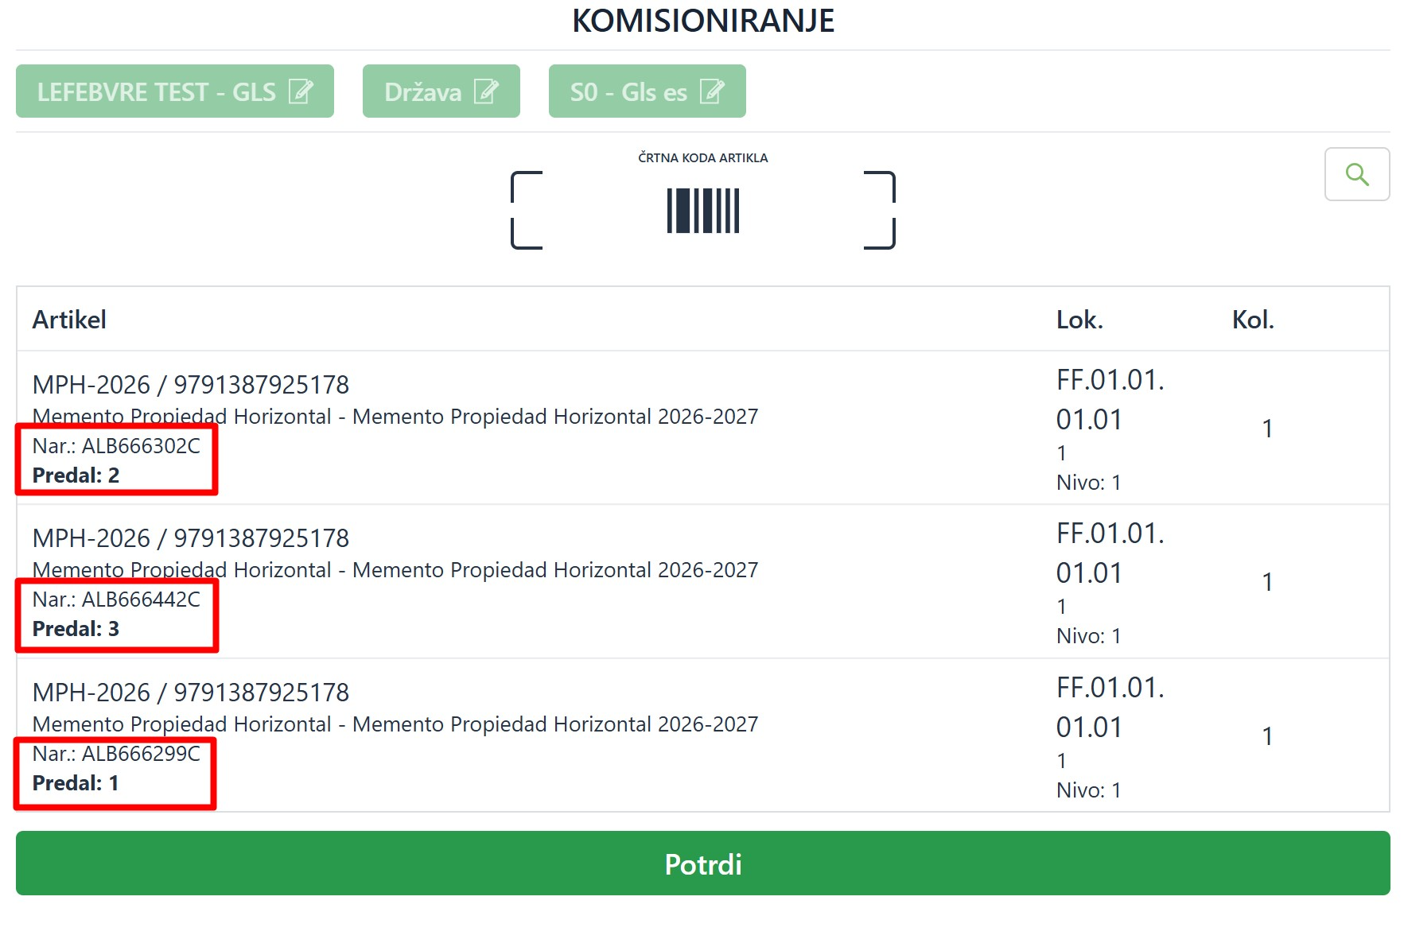The height and width of the screenshot is (943, 1404).
Task: Click the green magnifier search icon
Action: pos(1356,174)
